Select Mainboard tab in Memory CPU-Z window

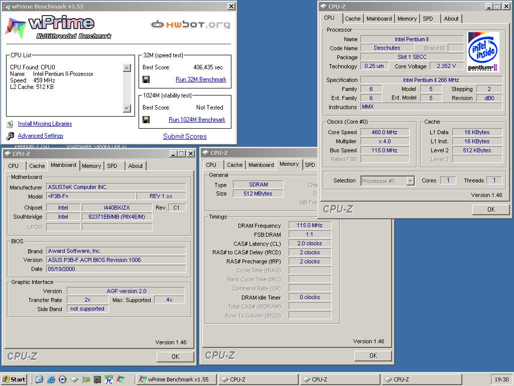[261, 165]
